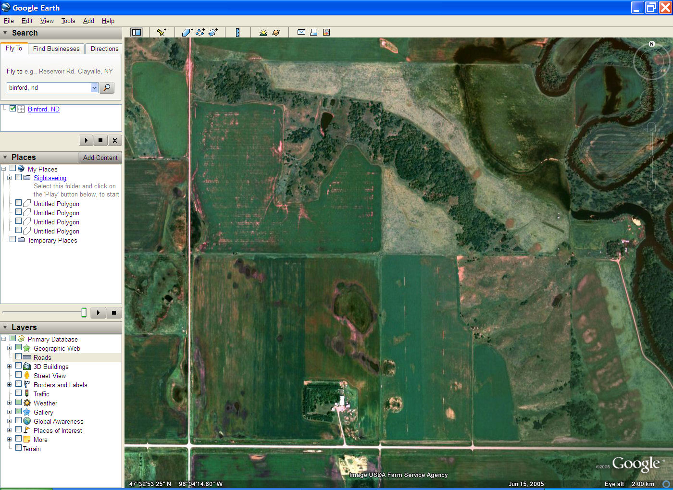
Task: Open the Fly To history dropdown
Action: coord(94,87)
